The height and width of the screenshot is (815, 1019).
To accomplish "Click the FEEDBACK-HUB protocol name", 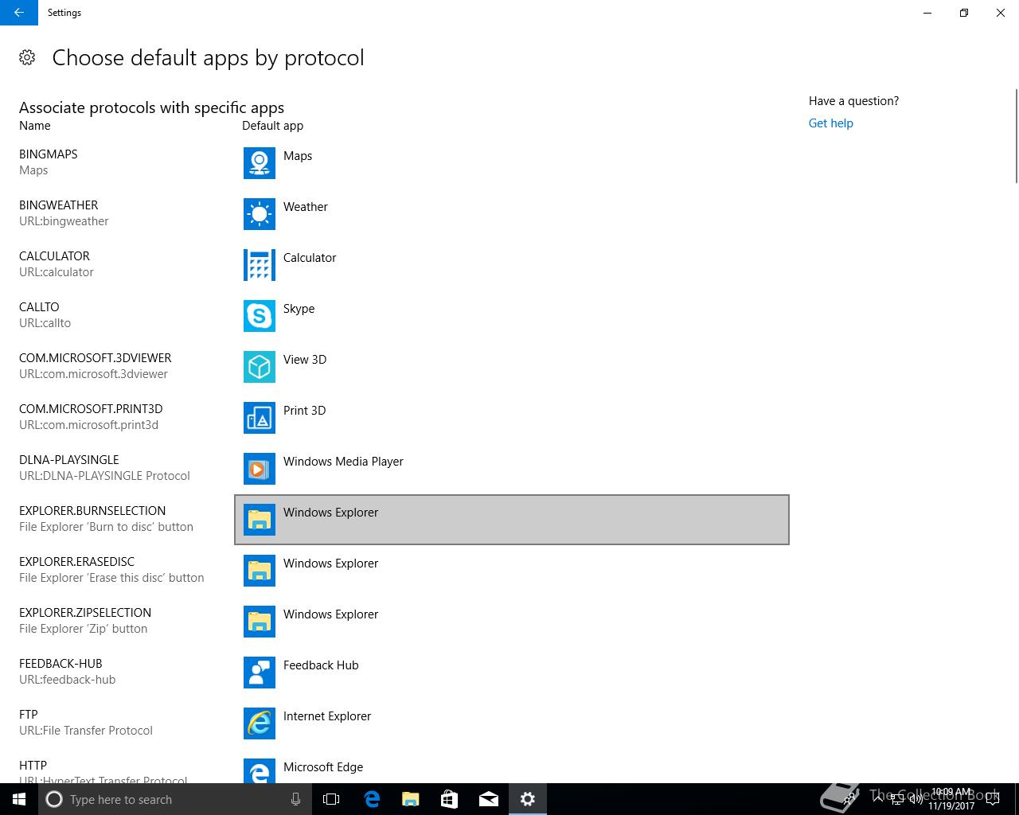I will [x=61, y=664].
